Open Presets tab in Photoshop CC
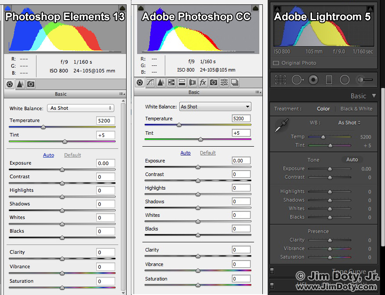This screenshot has width=385, height=295. (x=224, y=83)
